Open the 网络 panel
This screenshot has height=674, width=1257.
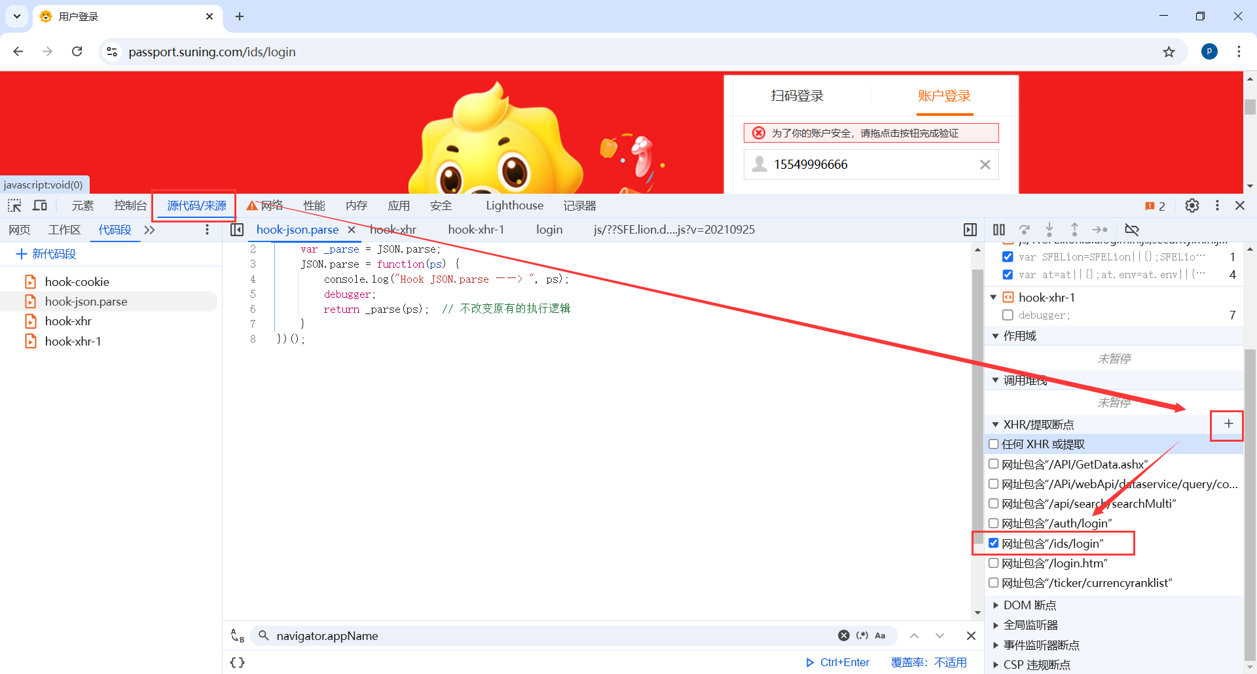coord(272,205)
